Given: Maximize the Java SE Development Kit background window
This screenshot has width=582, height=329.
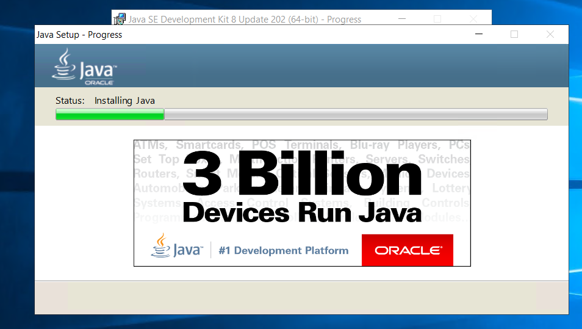Looking at the screenshot, I should pos(437,18).
